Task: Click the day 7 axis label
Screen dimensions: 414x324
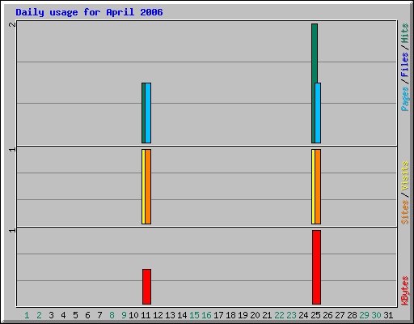Action: (99, 315)
